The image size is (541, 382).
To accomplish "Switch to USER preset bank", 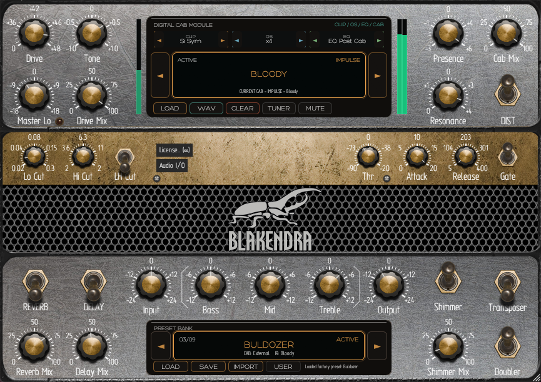I will (283, 367).
